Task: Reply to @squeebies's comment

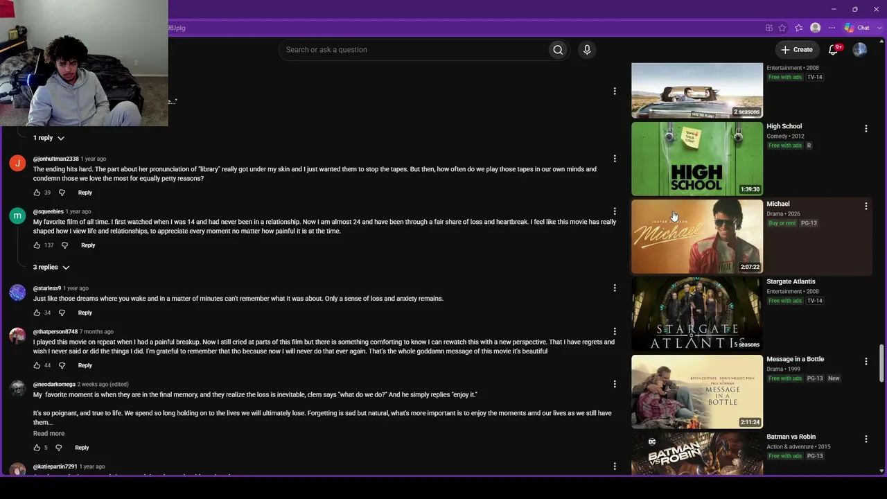Action: pos(88,245)
